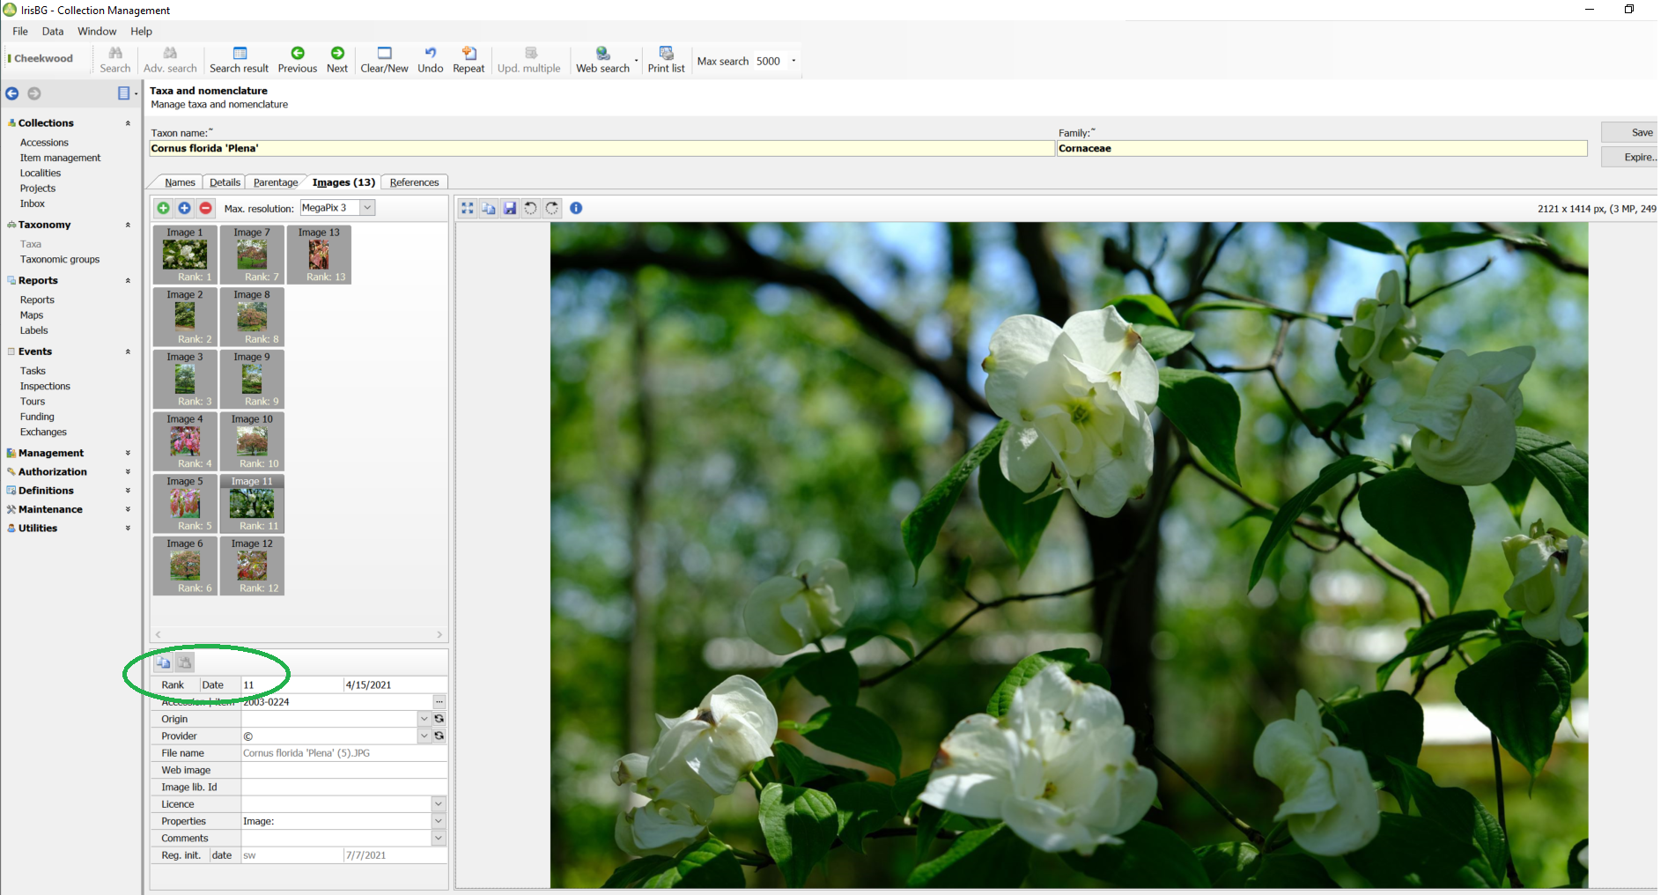Click the navigation back arrow in sidebar
This screenshot has height=895, width=1668.
[12, 93]
